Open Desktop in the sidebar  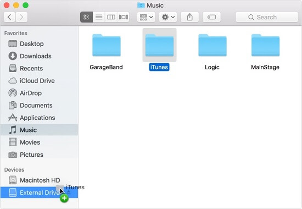tap(40, 43)
